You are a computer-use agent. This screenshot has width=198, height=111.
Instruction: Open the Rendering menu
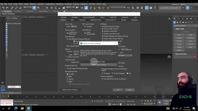[60, 4]
